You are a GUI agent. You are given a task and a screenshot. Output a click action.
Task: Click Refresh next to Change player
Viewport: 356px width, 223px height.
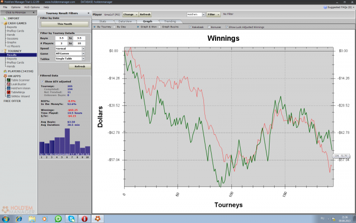click(x=145, y=14)
